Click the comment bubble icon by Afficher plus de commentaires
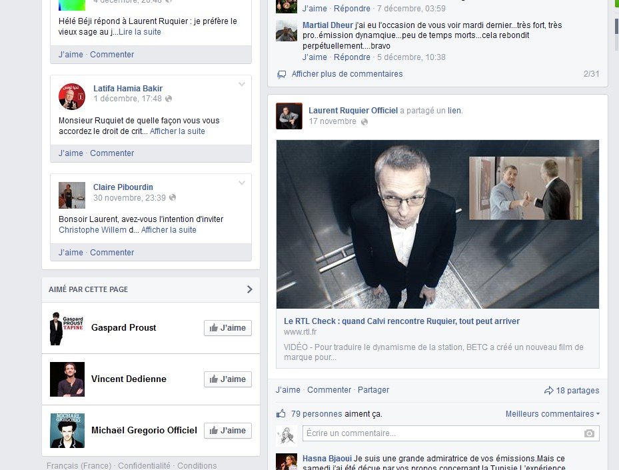This screenshot has height=470, width=619. (281, 74)
